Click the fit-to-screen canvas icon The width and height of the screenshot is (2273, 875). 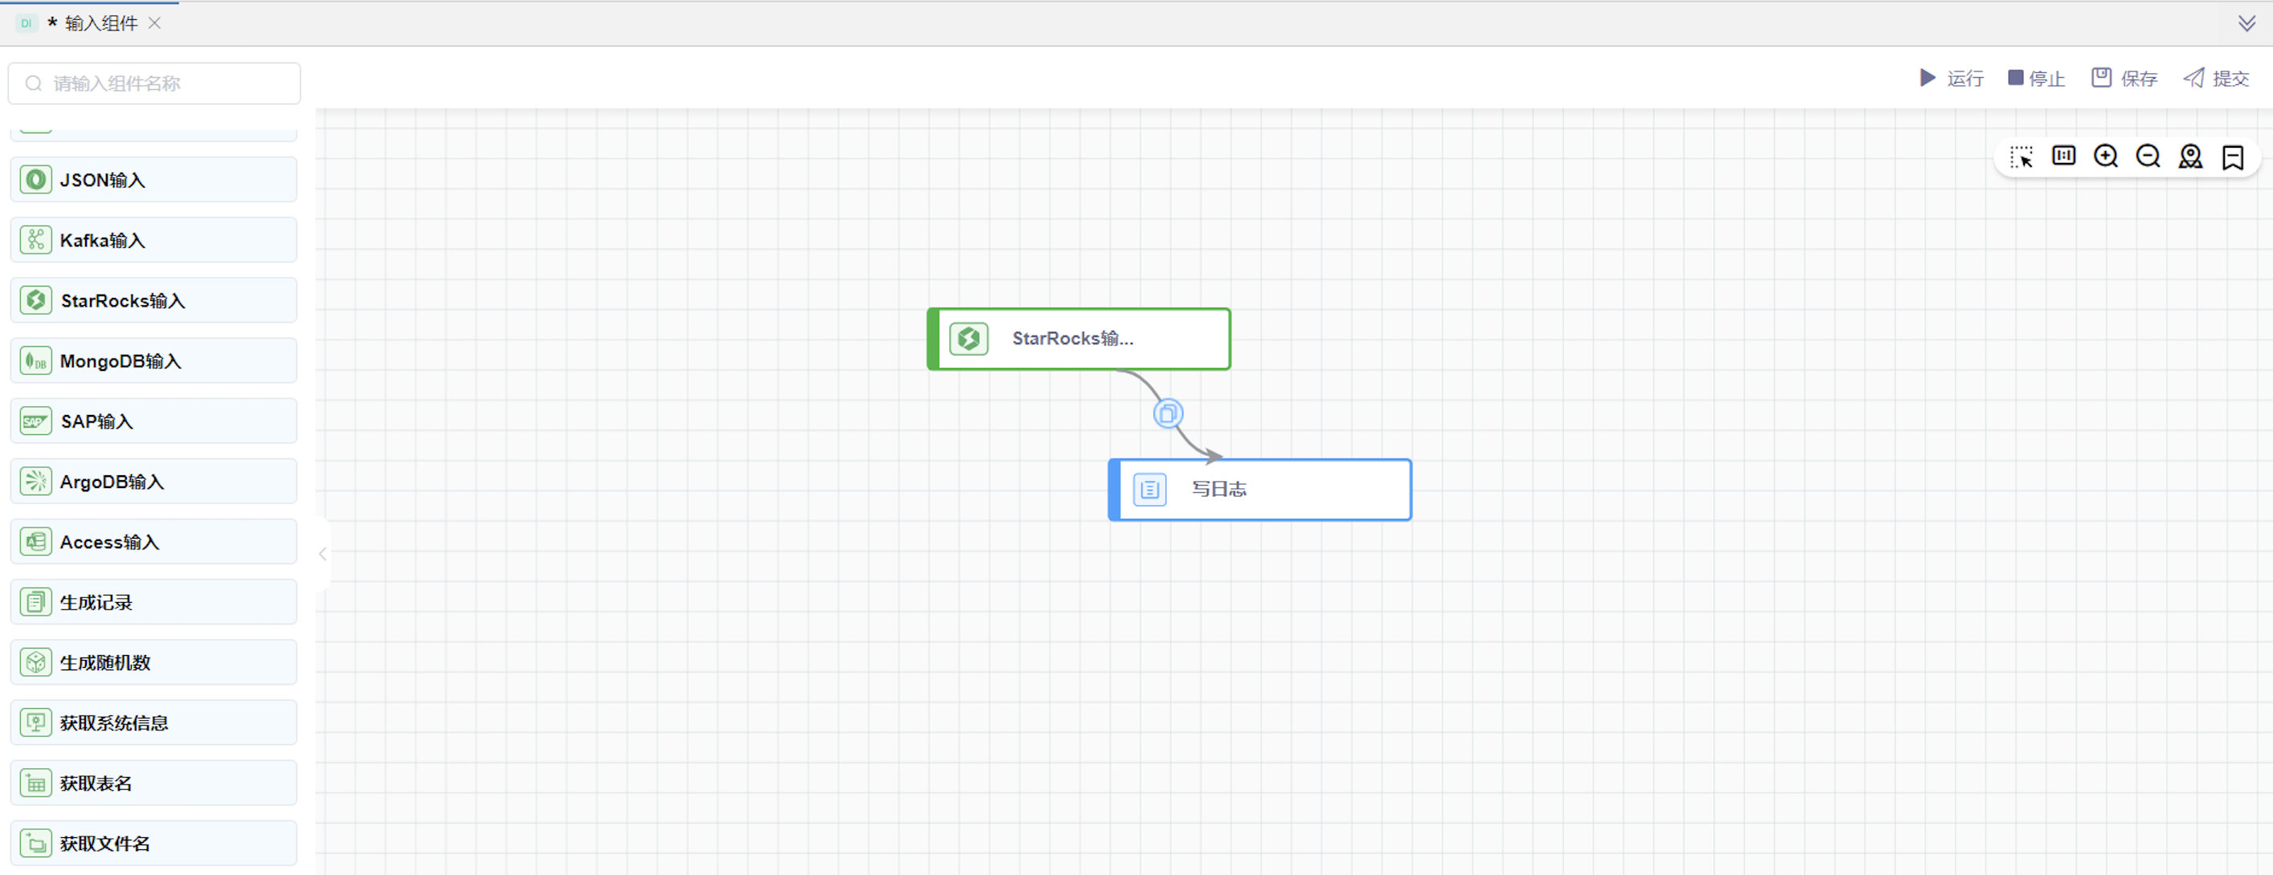[2063, 156]
